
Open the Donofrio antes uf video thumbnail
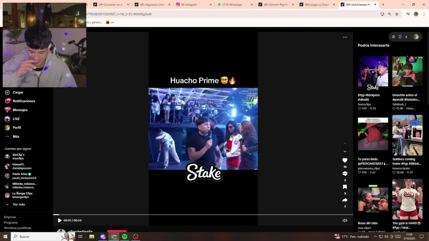tap(407, 71)
